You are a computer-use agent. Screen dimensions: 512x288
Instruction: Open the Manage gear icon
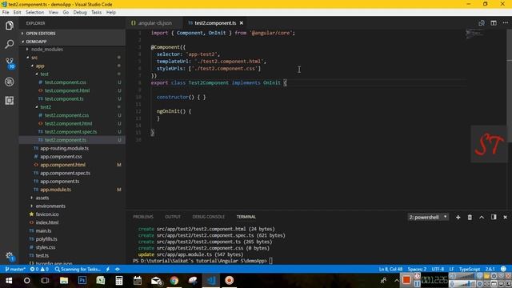10,256
